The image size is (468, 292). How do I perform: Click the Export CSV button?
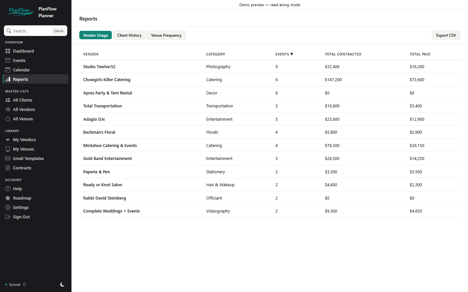tap(446, 35)
